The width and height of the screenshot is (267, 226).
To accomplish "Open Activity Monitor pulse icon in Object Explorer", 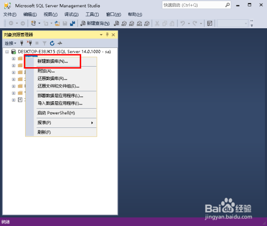I will tap(60, 43).
